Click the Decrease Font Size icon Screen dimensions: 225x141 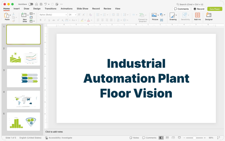pos(84,15)
